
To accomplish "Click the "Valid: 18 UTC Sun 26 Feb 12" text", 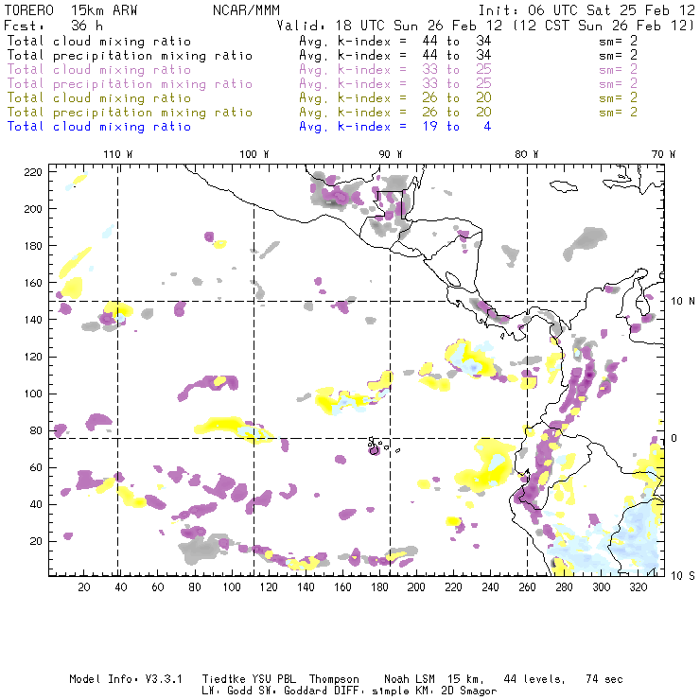I will pos(390,26).
